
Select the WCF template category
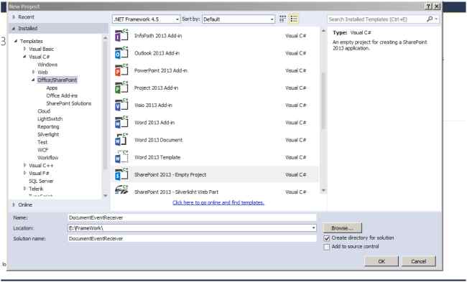[x=42, y=150]
